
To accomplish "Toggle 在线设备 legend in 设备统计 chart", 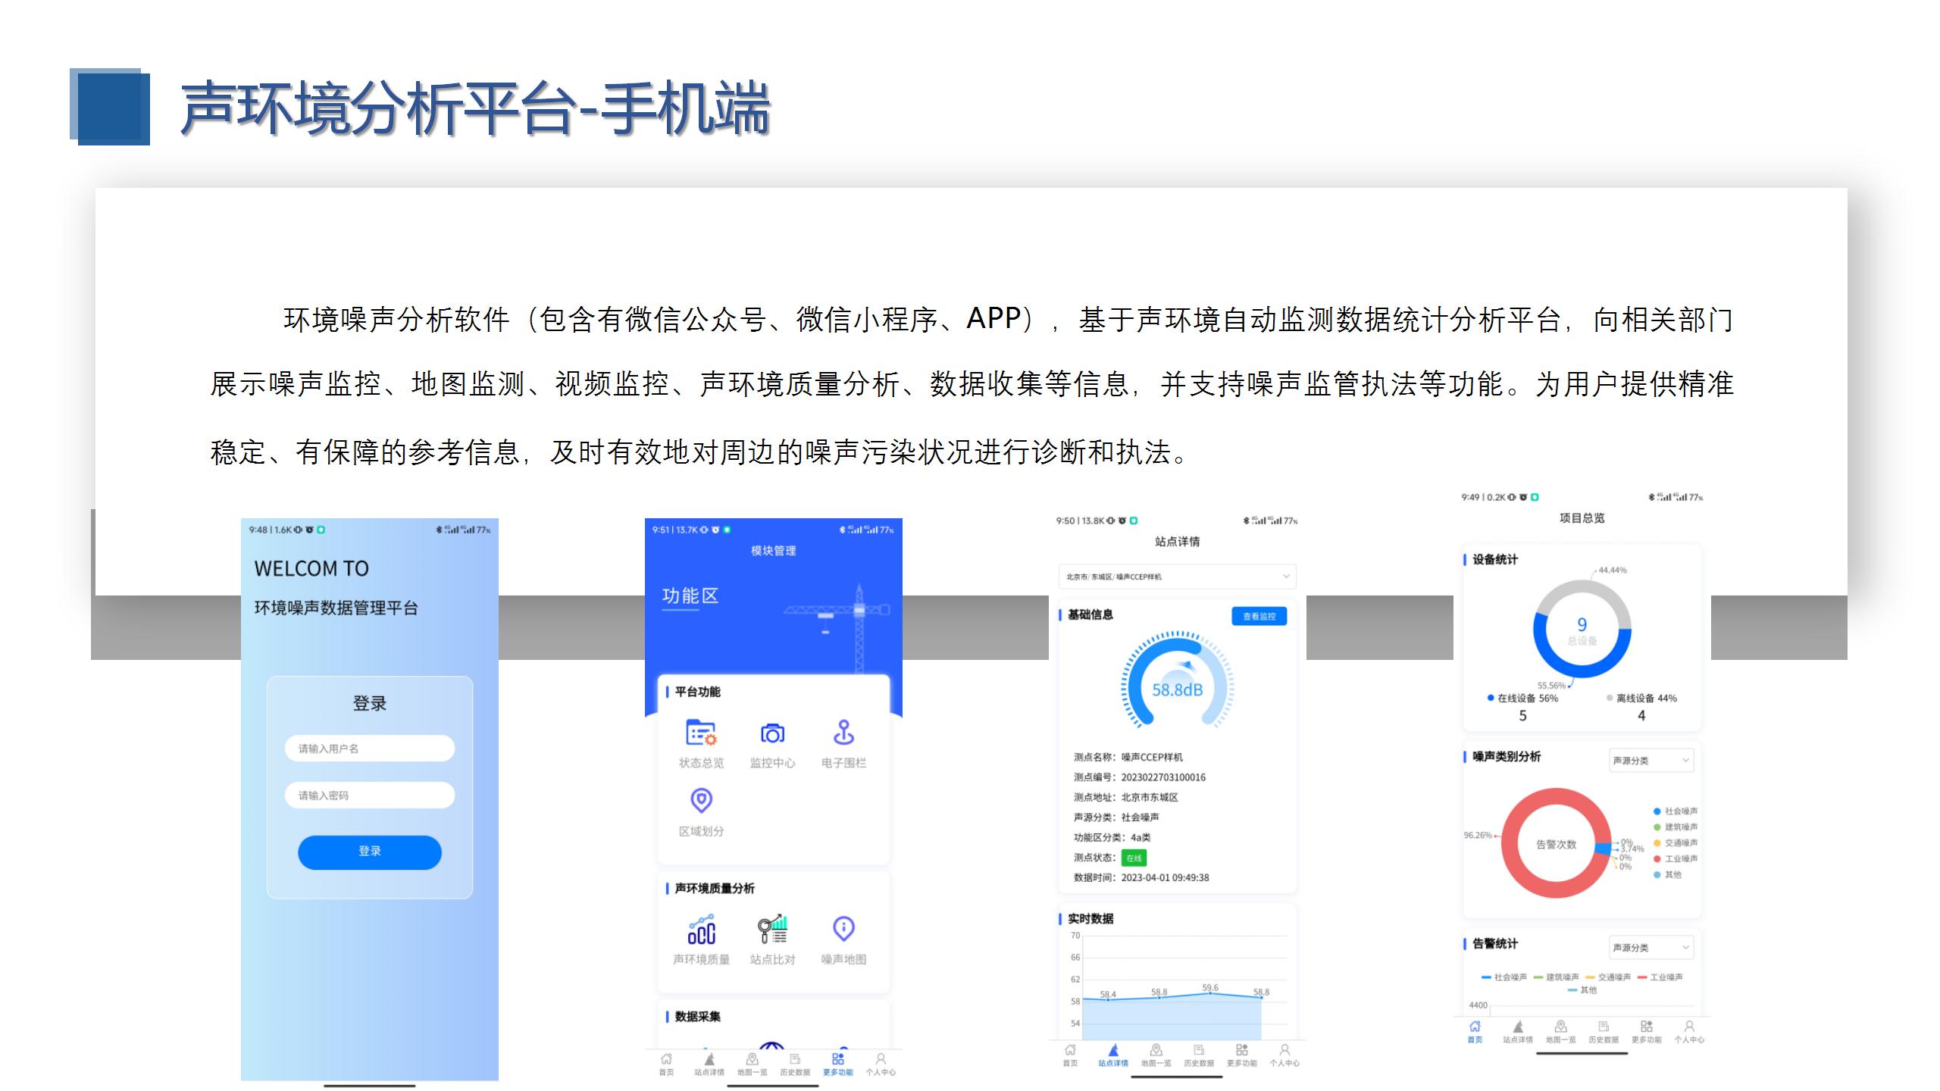I will (1523, 699).
